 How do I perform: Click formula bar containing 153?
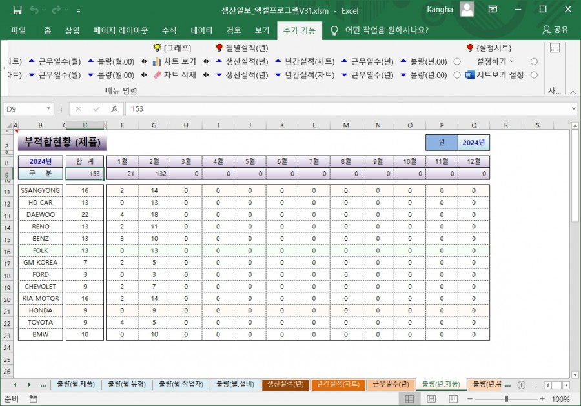pos(347,109)
